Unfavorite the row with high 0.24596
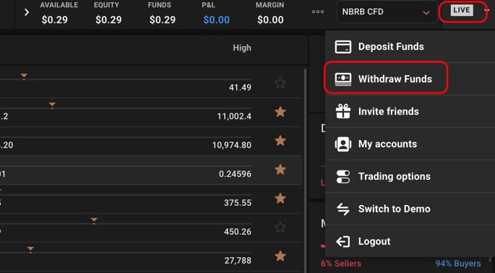The width and height of the screenshot is (495, 273). [280, 170]
